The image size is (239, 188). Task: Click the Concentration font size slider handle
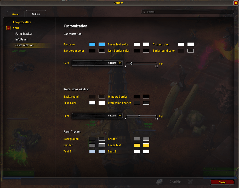[x=131, y=63]
